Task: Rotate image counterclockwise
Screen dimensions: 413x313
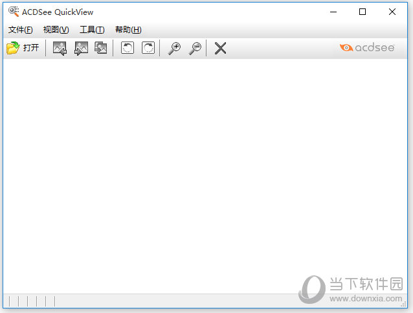Action: (128, 48)
